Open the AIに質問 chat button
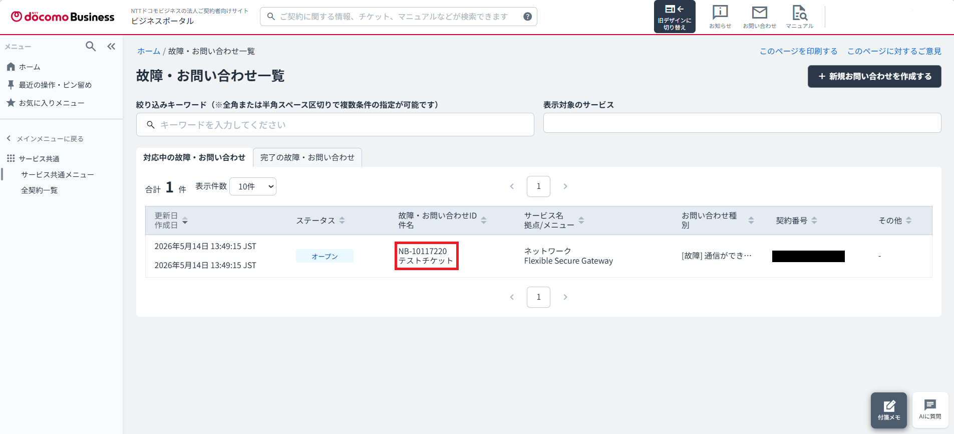This screenshot has height=434, width=954. [930, 410]
